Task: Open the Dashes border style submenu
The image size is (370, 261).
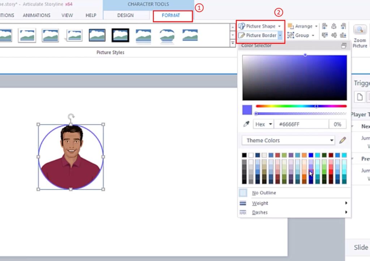Action: 259,212
